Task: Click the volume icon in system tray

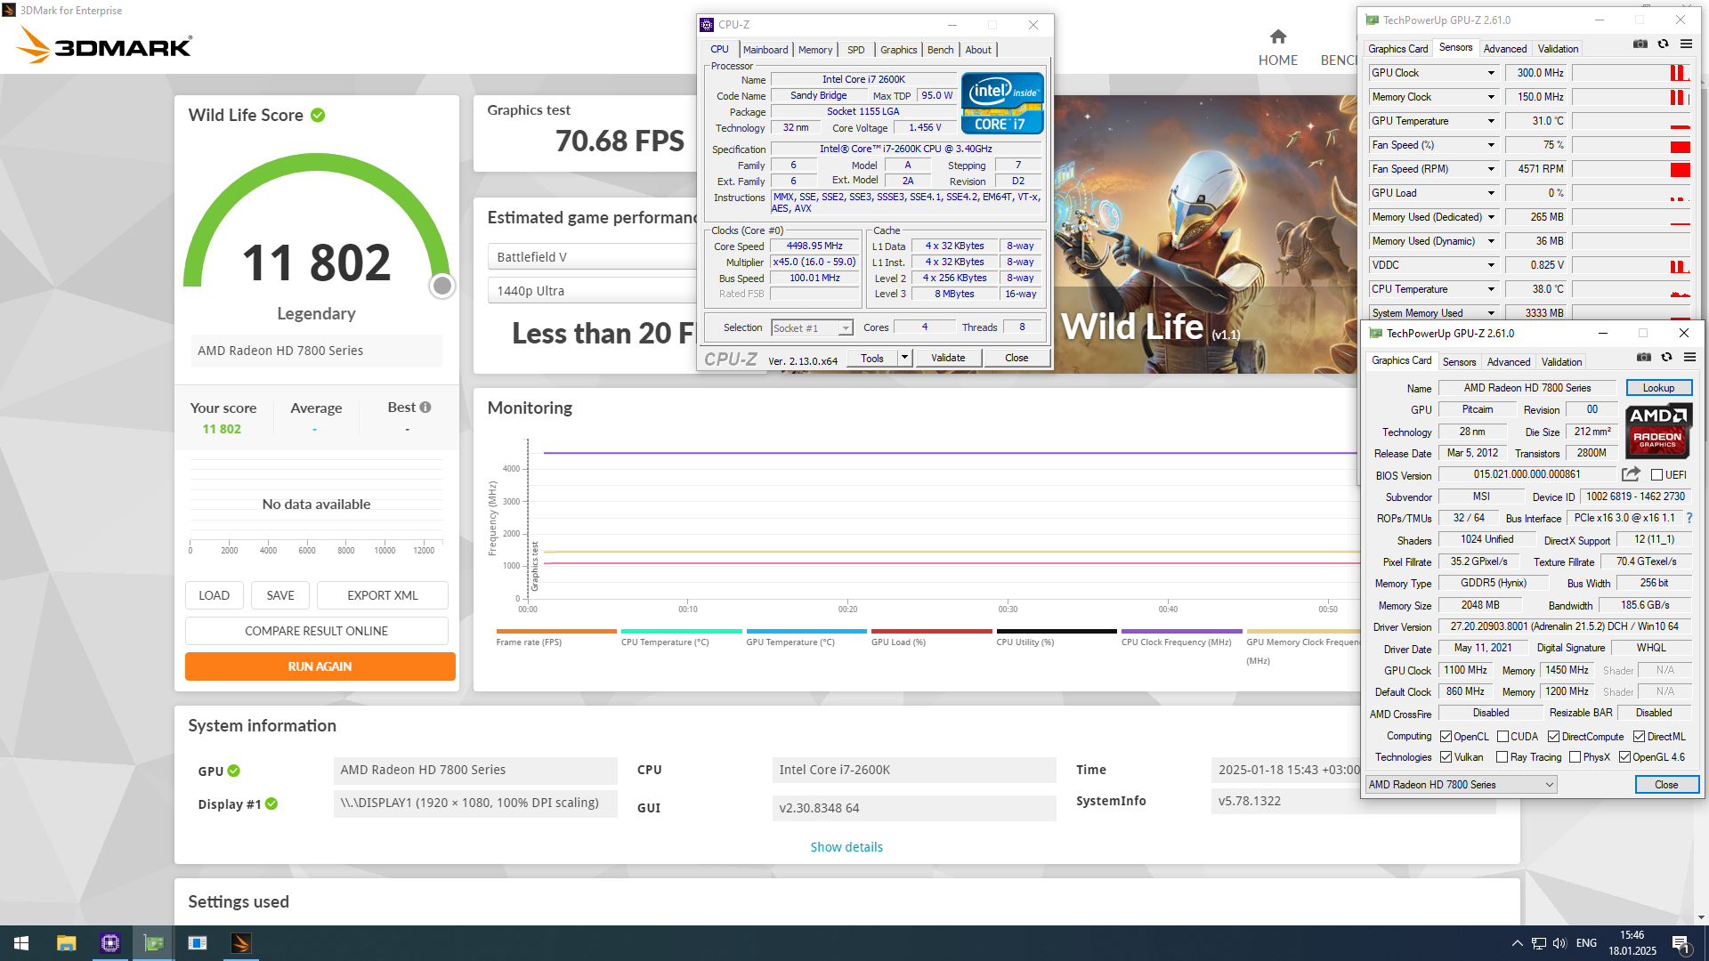Action: click(1559, 943)
